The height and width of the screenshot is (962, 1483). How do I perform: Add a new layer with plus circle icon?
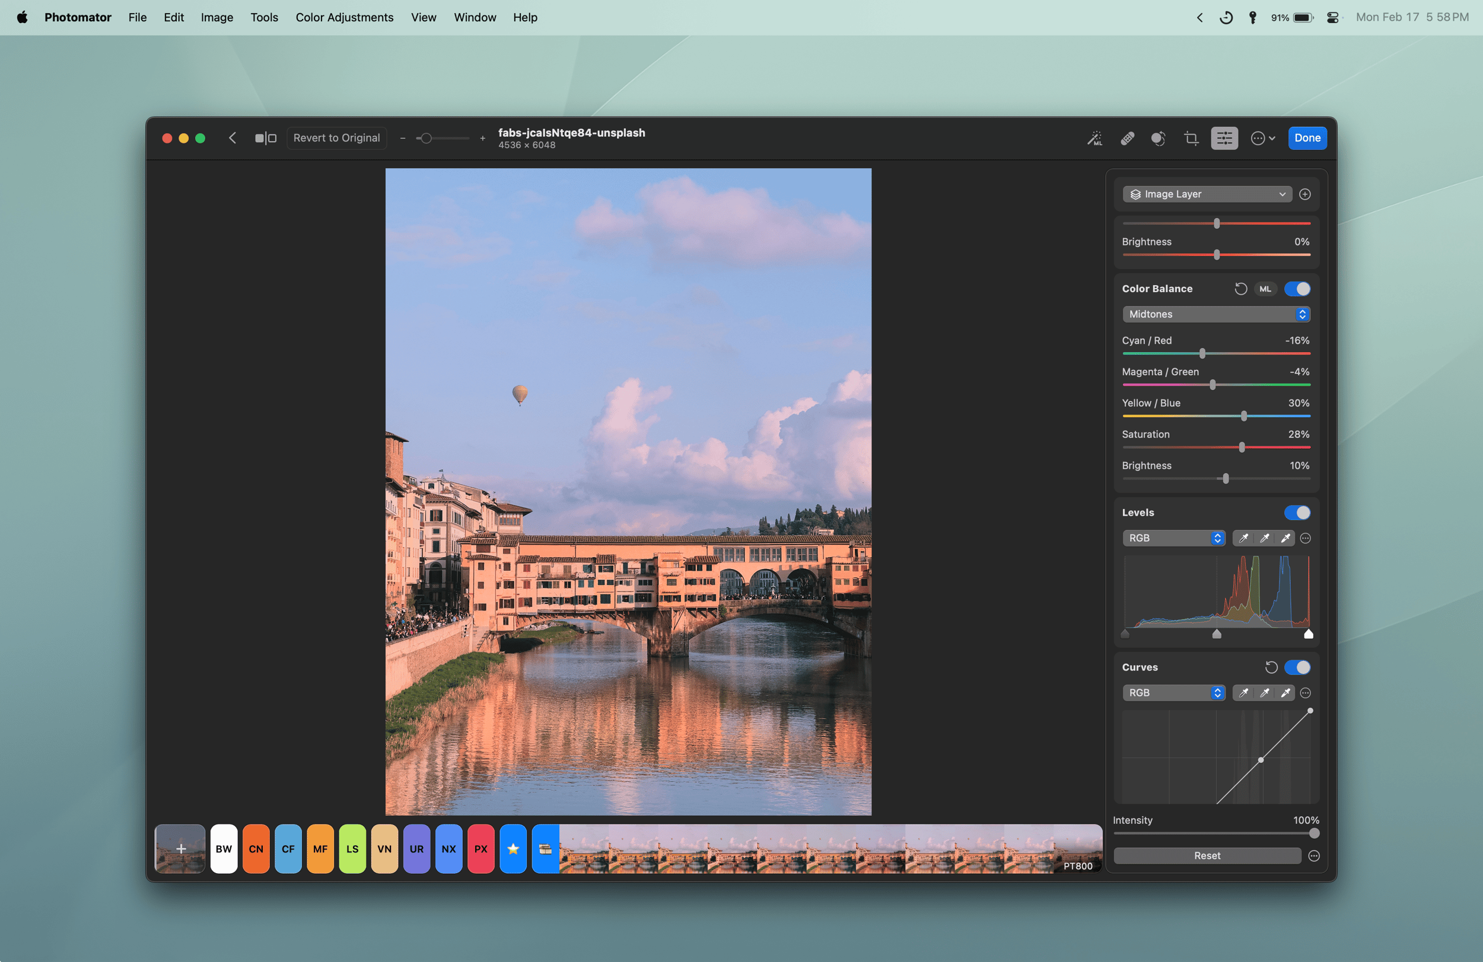1305,194
